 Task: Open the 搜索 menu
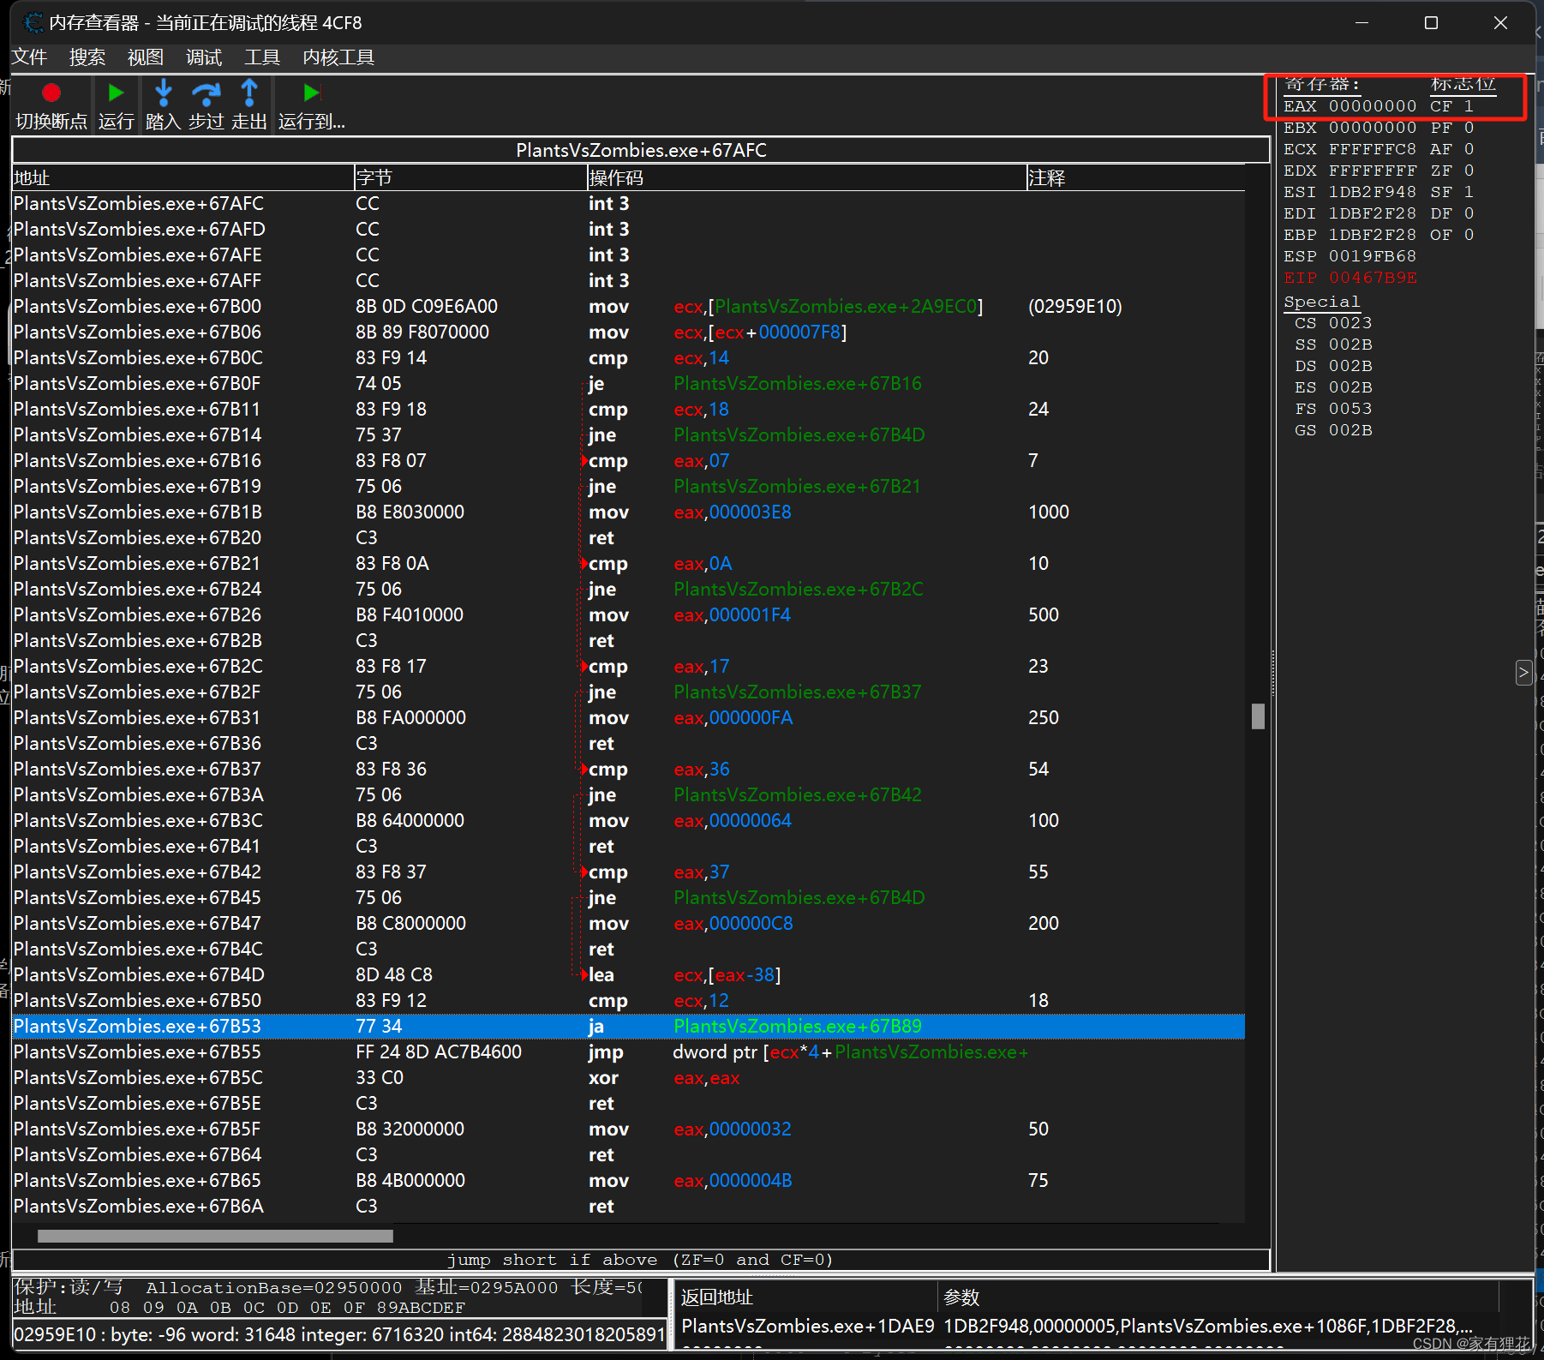click(x=87, y=57)
